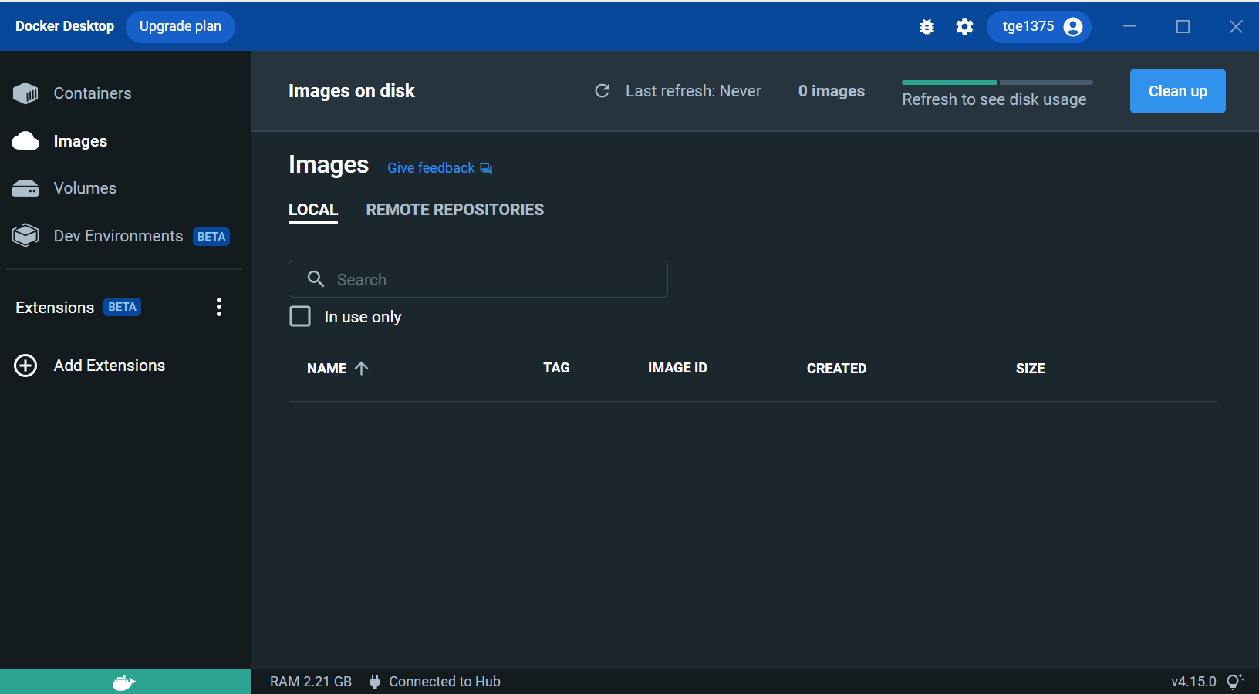
Task: Enable the In use only checkbox
Action: click(300, 316)
